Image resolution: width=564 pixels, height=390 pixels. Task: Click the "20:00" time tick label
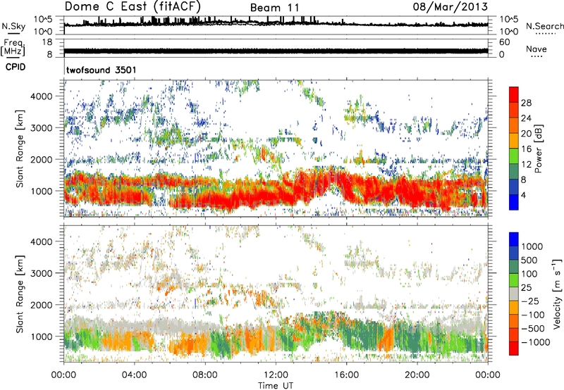click(x=417, y=375)
